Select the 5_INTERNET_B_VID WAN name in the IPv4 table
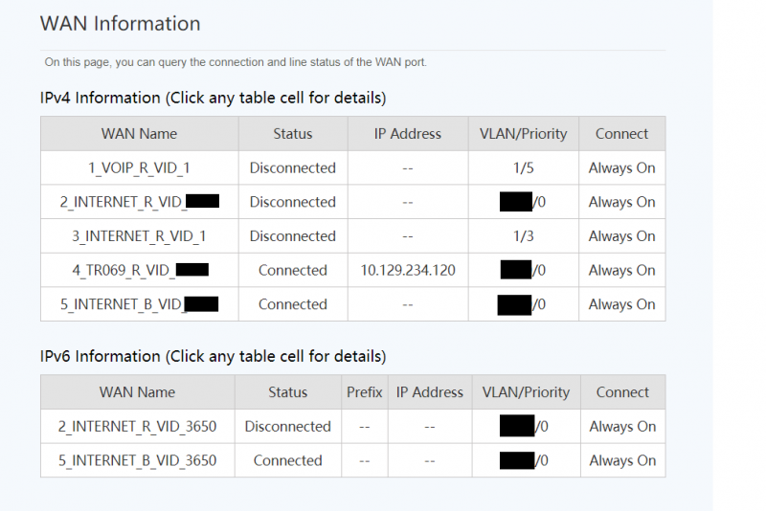Image resolution: width=766 pixels, height=511 pixels. tap(139, 304)
